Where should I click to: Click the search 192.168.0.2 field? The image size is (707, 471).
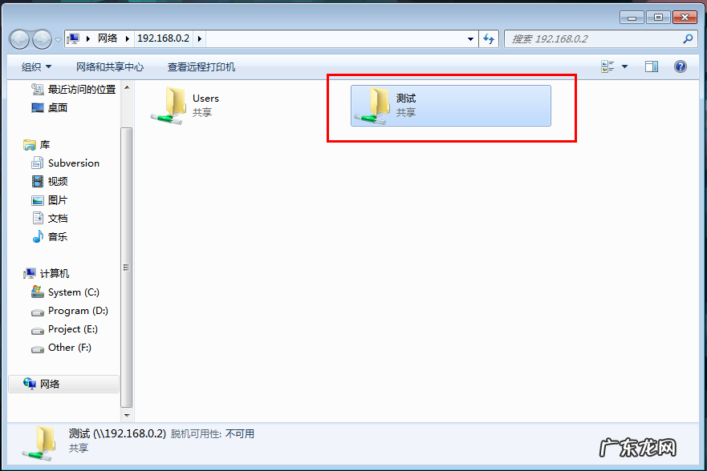tap(593, 39)
